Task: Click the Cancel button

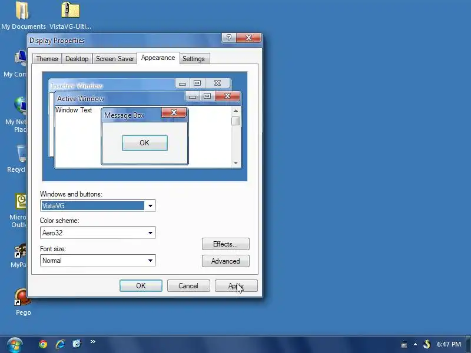Action: click(x=188, y=286)
